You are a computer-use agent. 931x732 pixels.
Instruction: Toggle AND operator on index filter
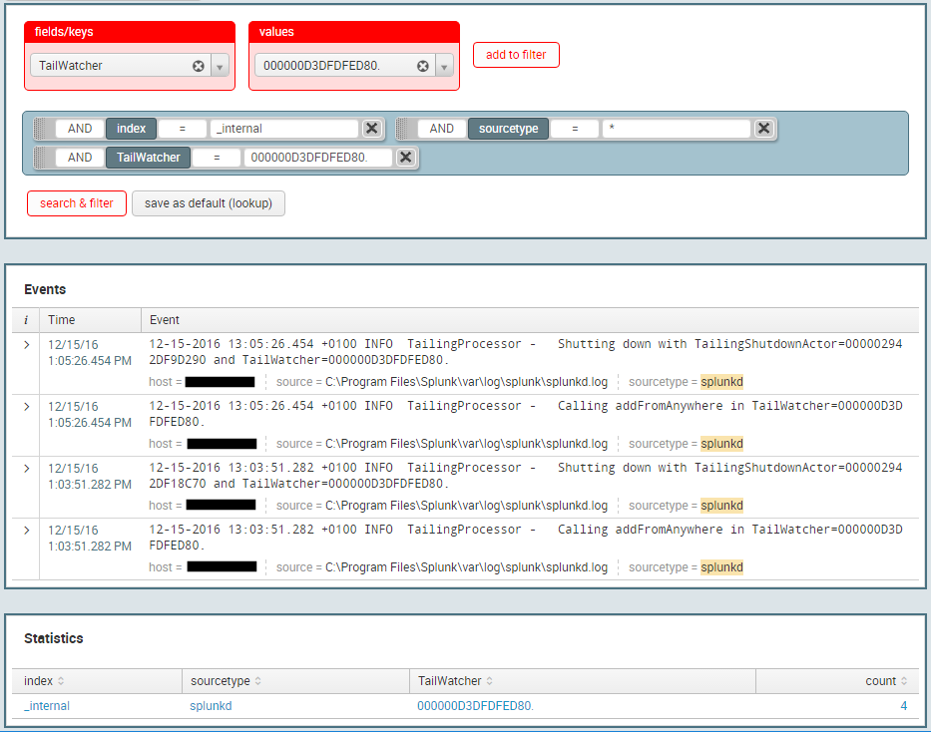click(x=80, y=128)
